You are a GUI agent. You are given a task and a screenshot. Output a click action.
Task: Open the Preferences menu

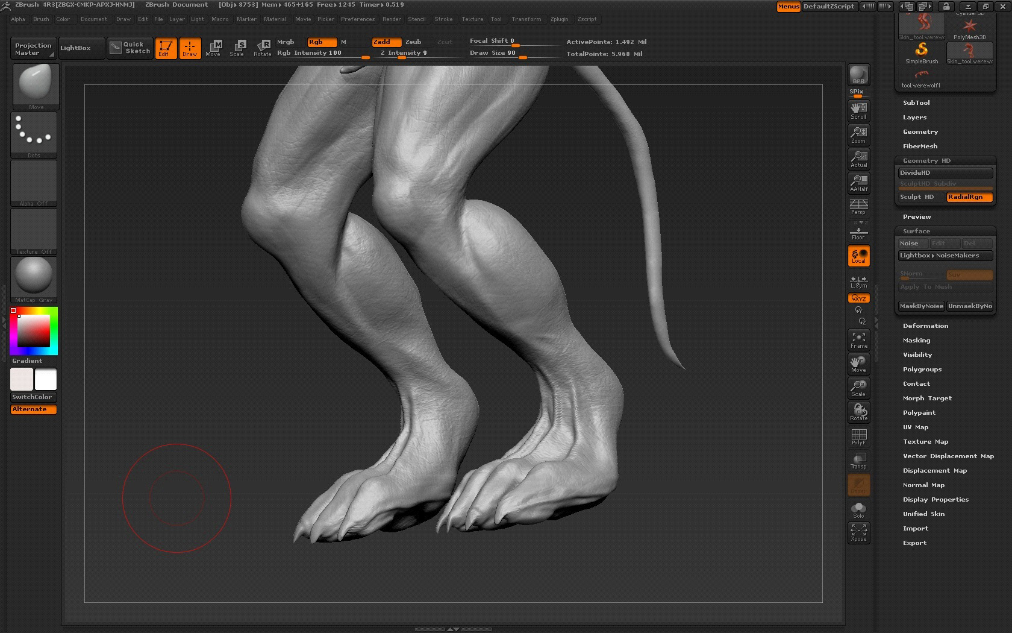click(358, 19)
